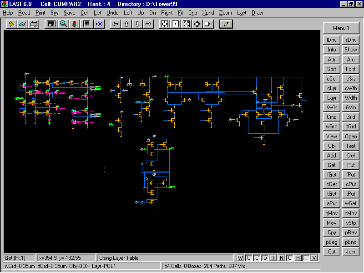The image size is (364, 273).
Task: Click the Get command button
Action: (x=332, y=165)
